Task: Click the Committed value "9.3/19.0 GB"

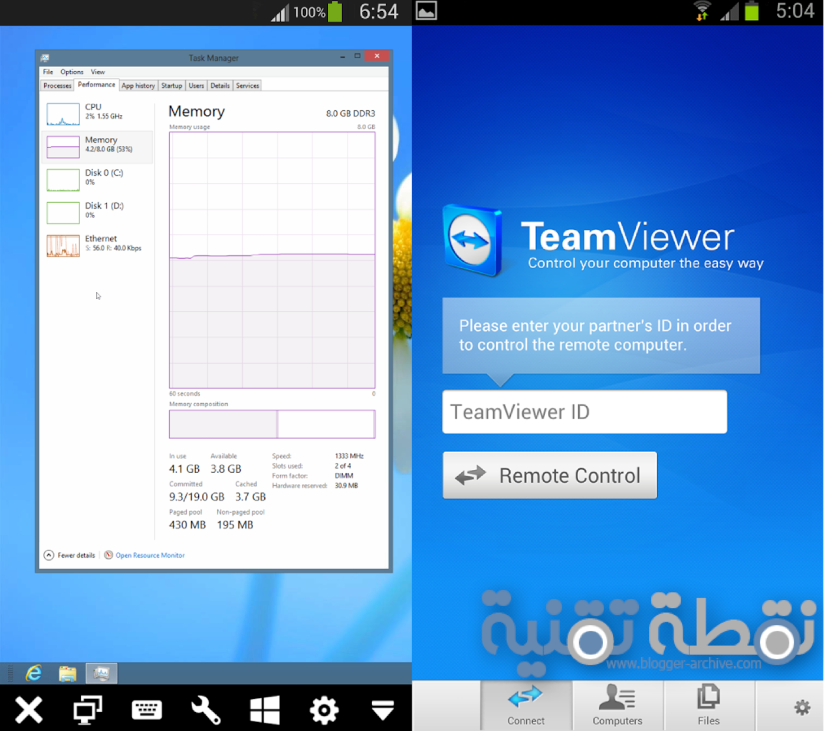Action: 196,497
